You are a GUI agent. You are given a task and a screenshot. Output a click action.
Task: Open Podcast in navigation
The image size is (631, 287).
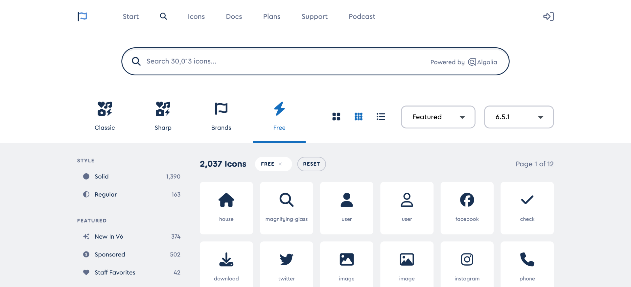pyautogui.click(x=362, y=16)
